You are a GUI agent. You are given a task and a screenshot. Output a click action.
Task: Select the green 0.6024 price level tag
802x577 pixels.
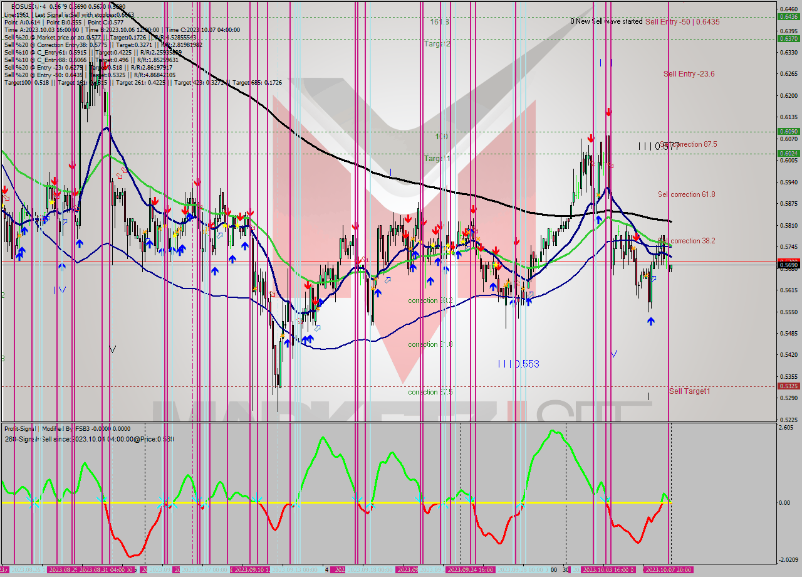pyautogui.click(x=788, y=153)
